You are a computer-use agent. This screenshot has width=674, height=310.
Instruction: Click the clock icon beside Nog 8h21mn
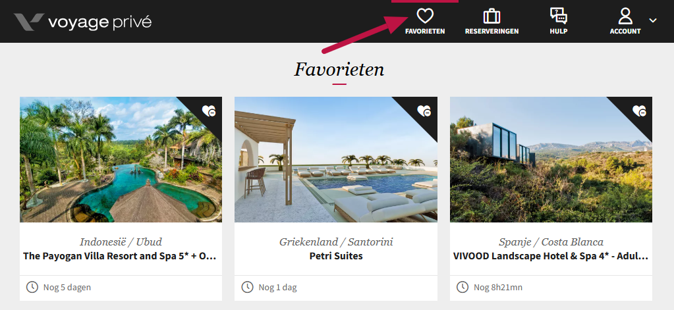click(463, 287)
